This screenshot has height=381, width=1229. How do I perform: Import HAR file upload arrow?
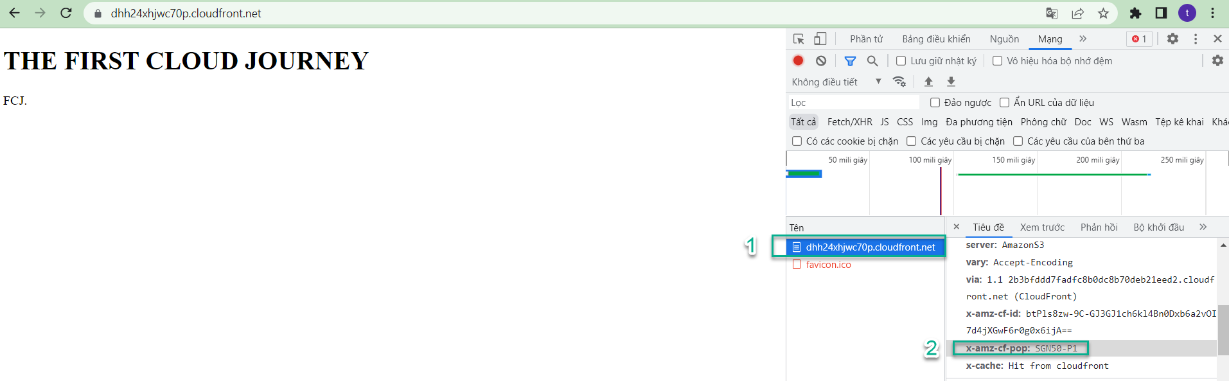pyautogui.click(x=928, y=82)
